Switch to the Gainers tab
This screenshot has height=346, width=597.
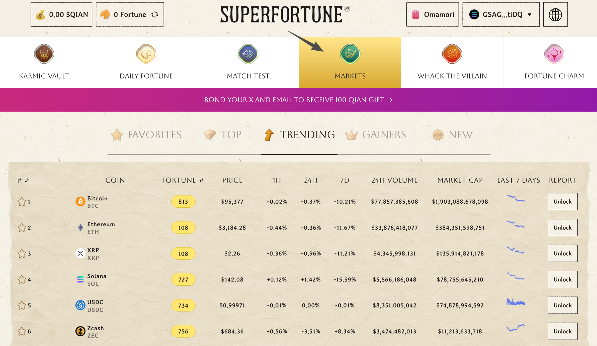coord(376,135)
